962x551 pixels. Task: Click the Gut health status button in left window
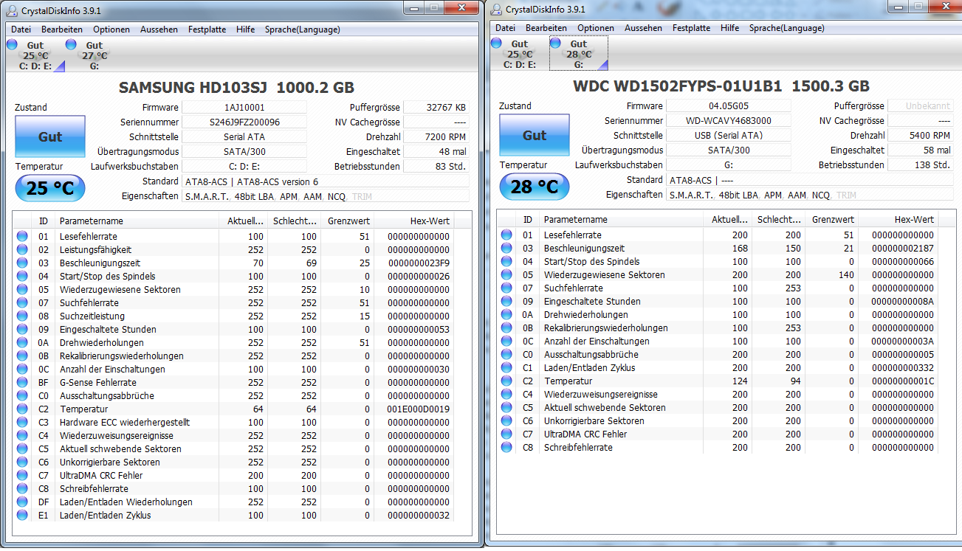tap(50, 136)
